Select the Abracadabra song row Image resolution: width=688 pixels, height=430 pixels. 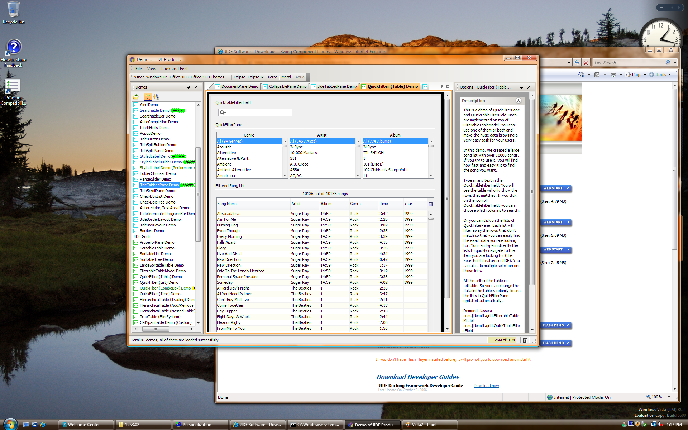pos(322,214)
